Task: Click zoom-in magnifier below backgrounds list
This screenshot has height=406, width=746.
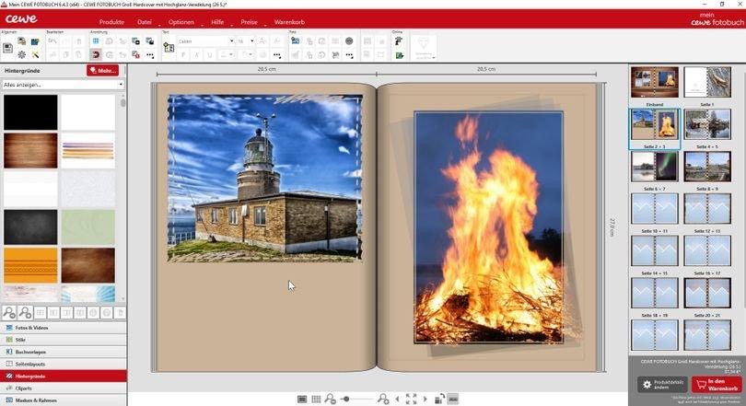Action: pyautogui.click(x=25, y=312)
